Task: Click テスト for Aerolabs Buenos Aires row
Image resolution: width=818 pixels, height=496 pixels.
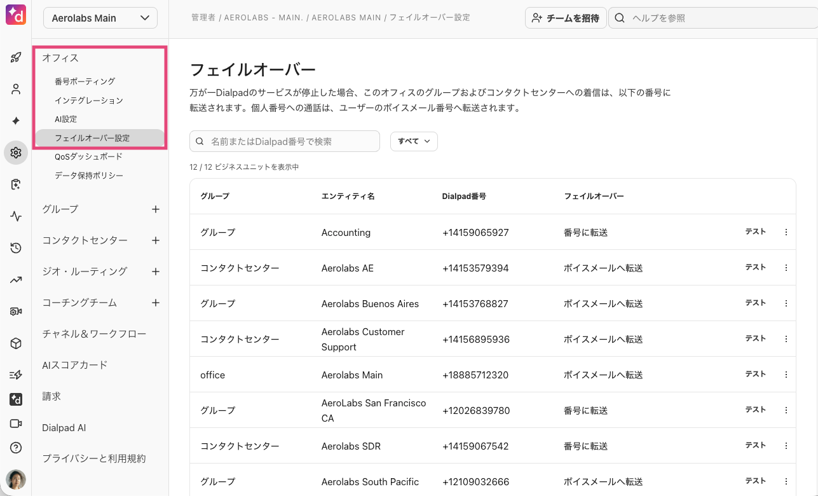Action: point(756,303)
